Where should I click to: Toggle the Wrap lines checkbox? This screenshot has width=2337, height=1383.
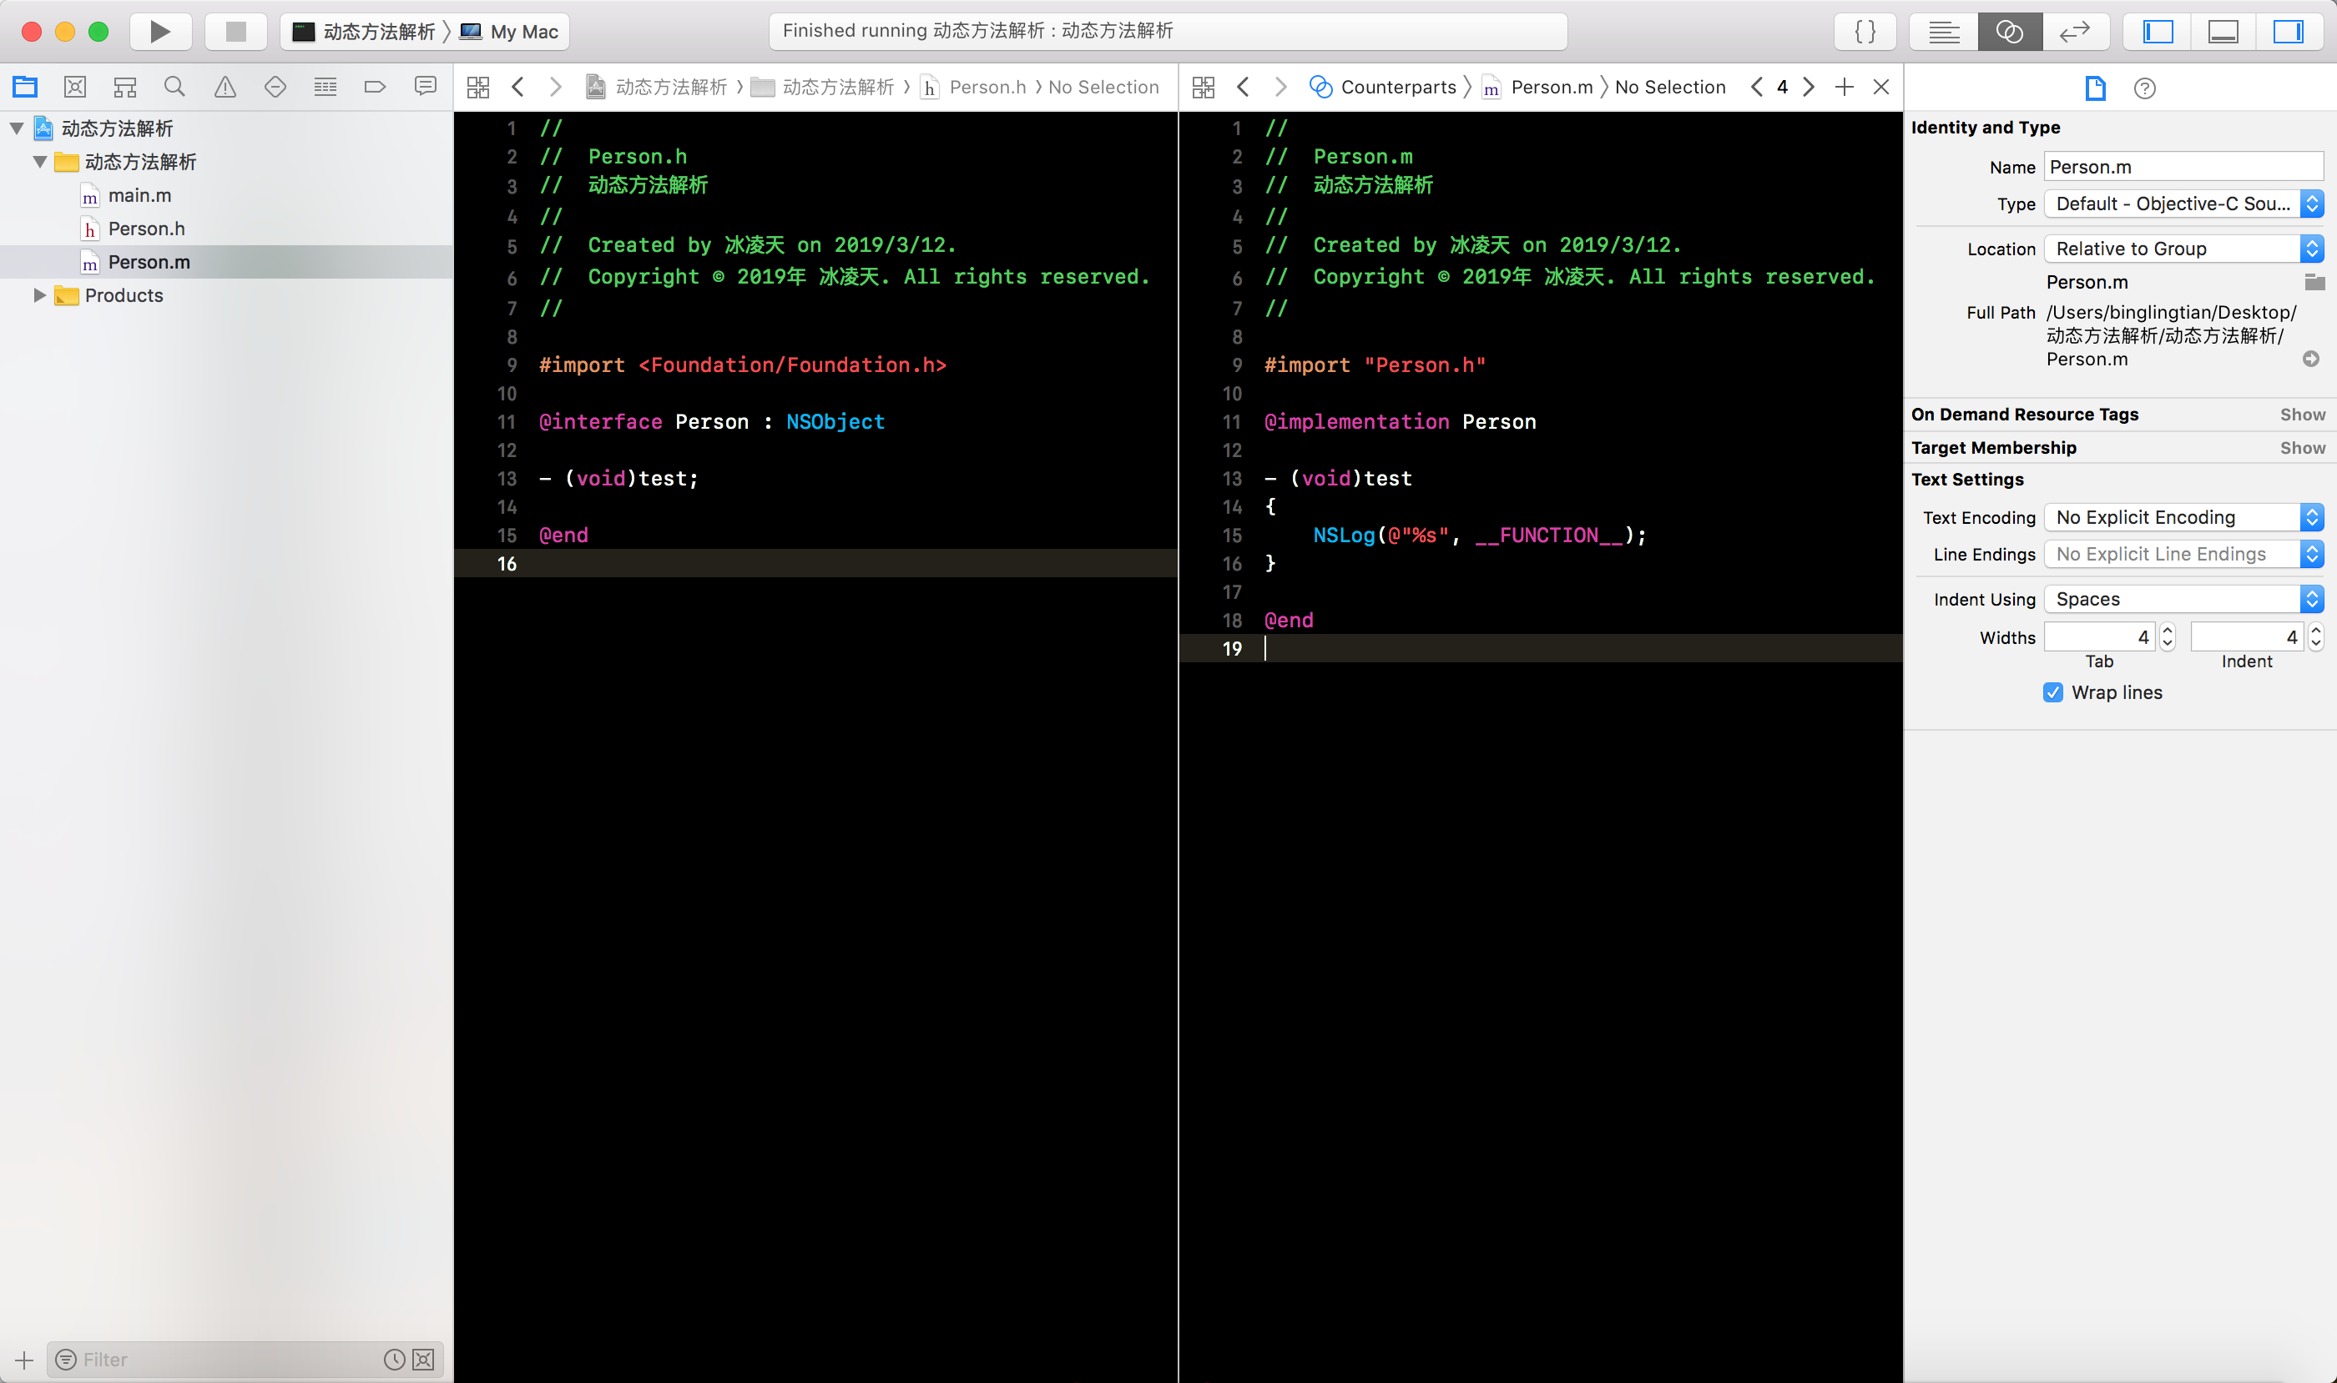(2052, 692)
